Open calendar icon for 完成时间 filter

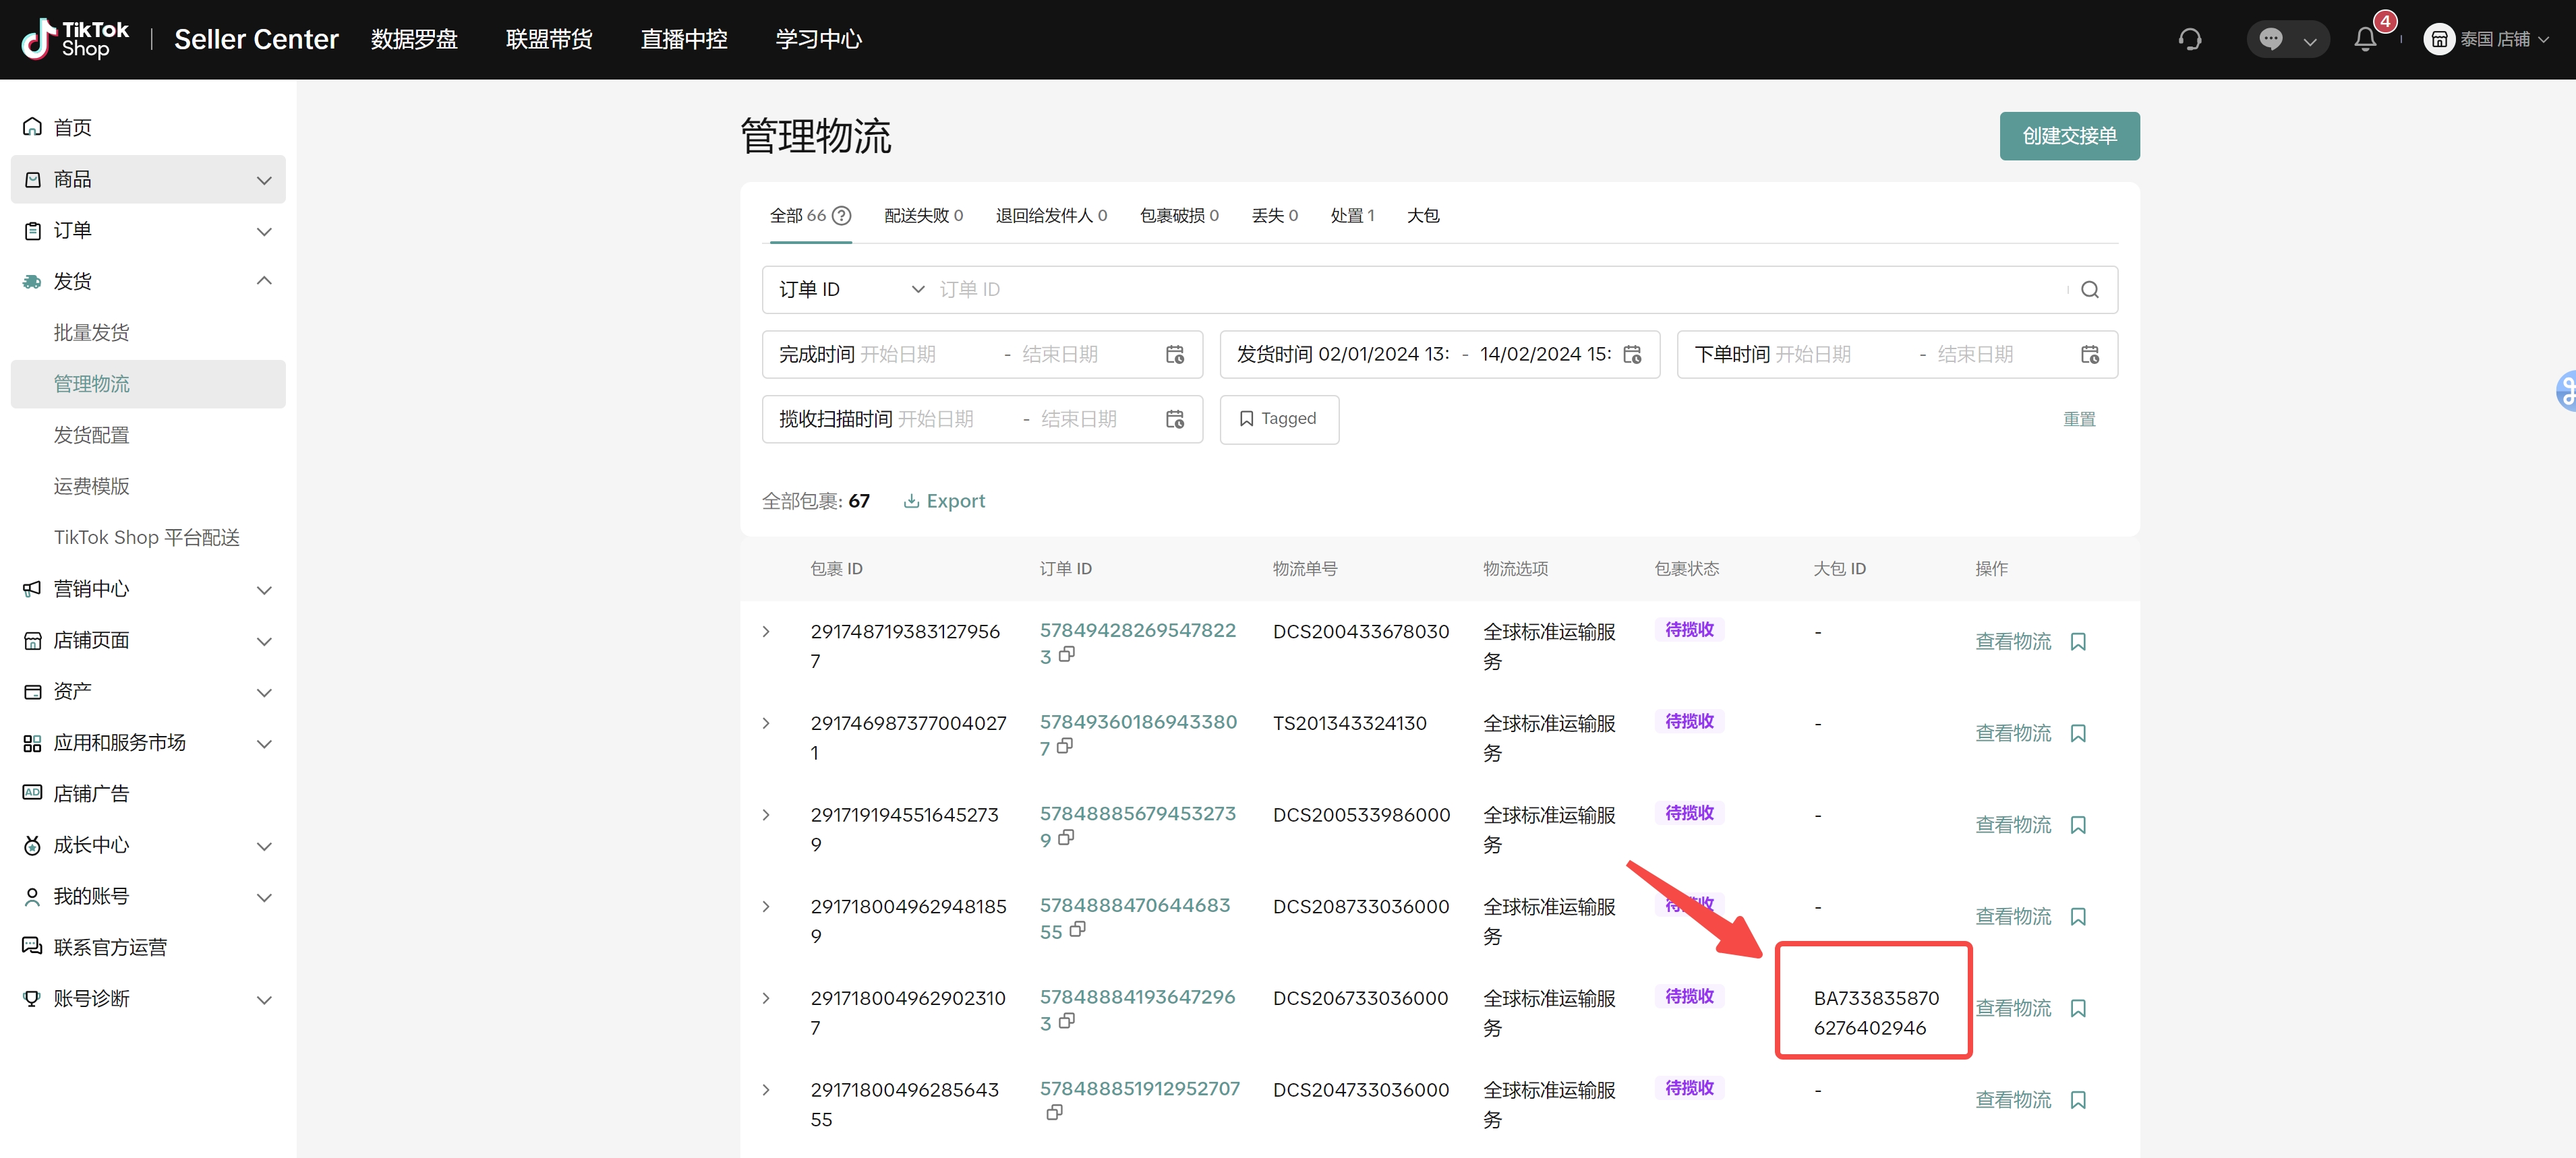coord(1175,355)
